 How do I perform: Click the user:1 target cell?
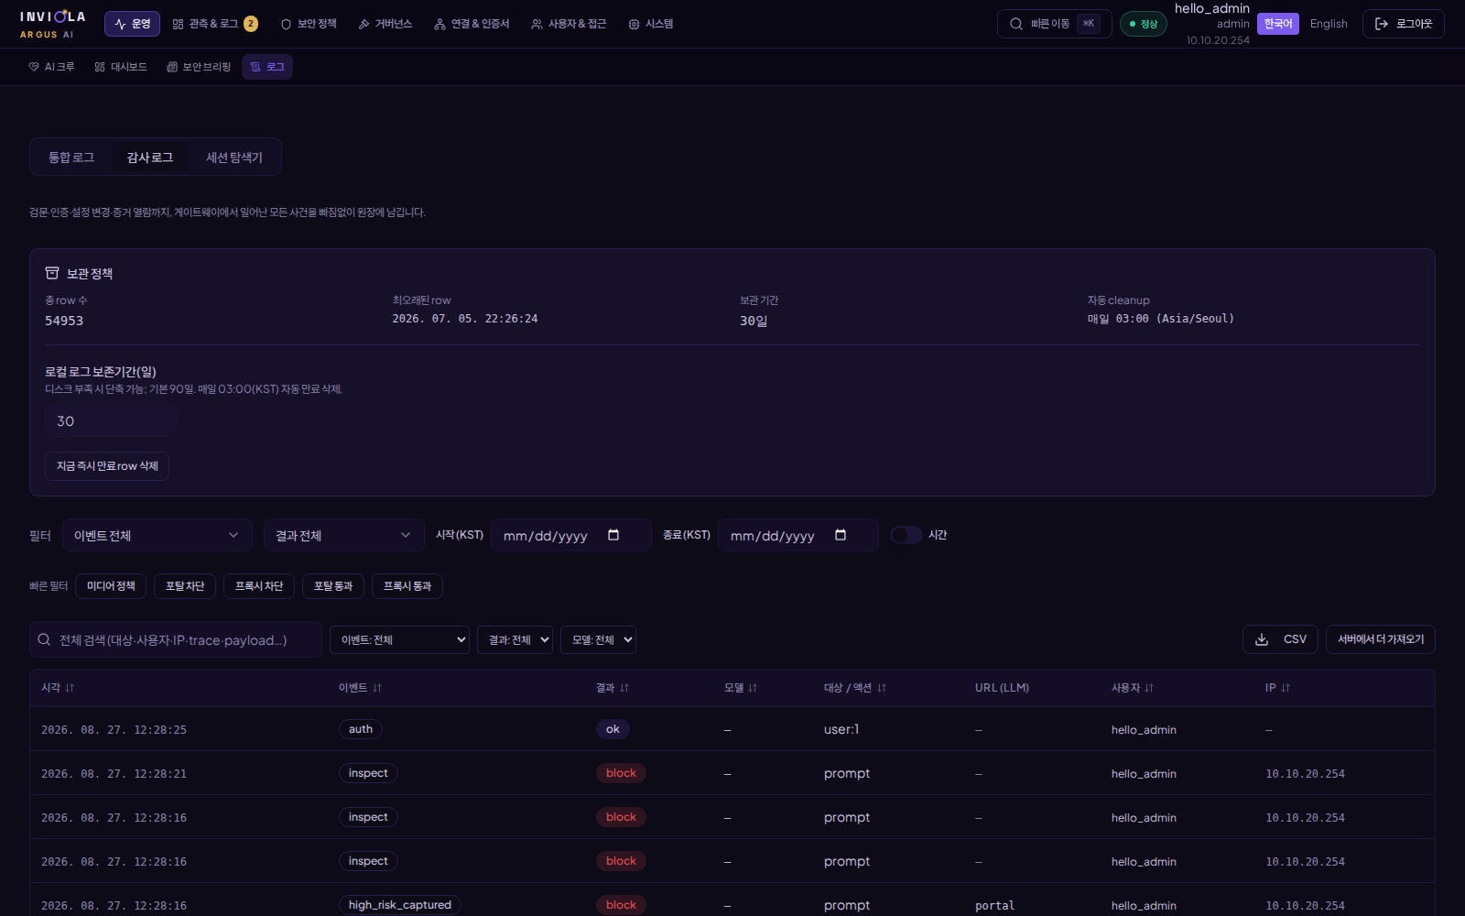(841, 729)
